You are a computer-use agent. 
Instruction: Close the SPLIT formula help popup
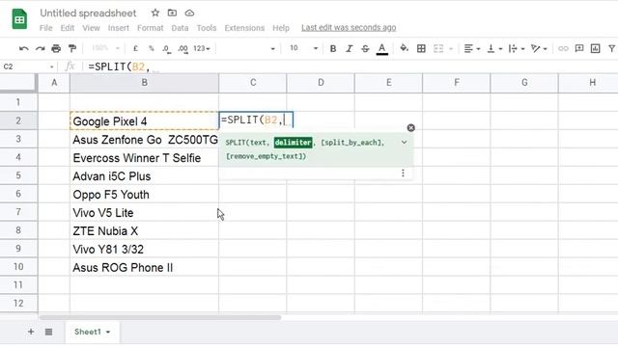pyautogui.click(x=410, y=128)
